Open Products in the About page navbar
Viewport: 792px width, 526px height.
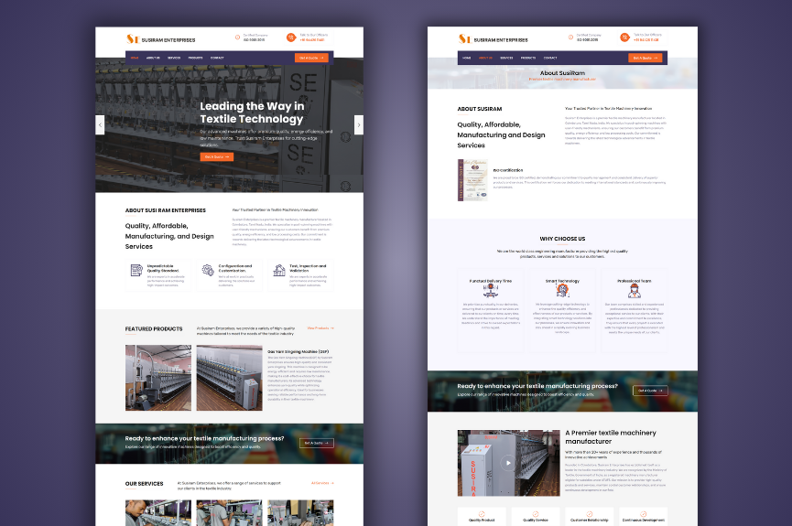528,58
